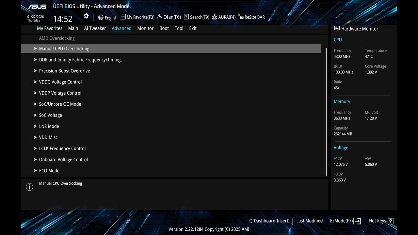Switch to the Ai Tweaker tab
Image resolution: width=418 pixels, height=235 pixels.
click(x=95, y=28)
